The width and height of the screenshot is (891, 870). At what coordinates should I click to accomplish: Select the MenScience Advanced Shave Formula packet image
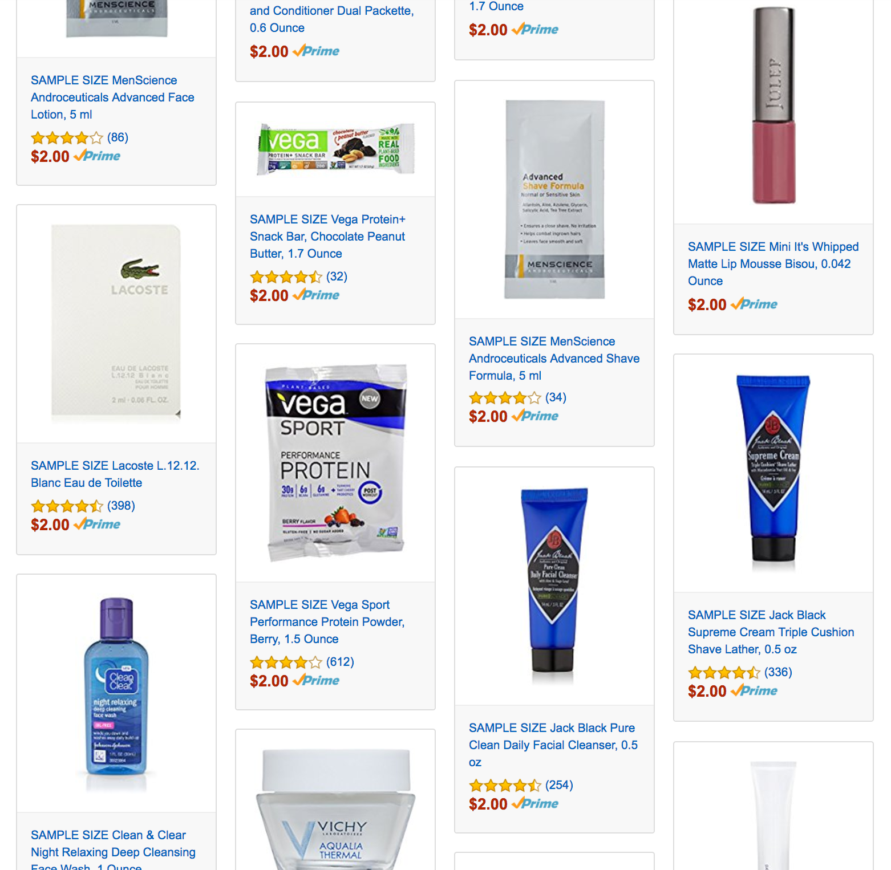(x=554, y=200)
